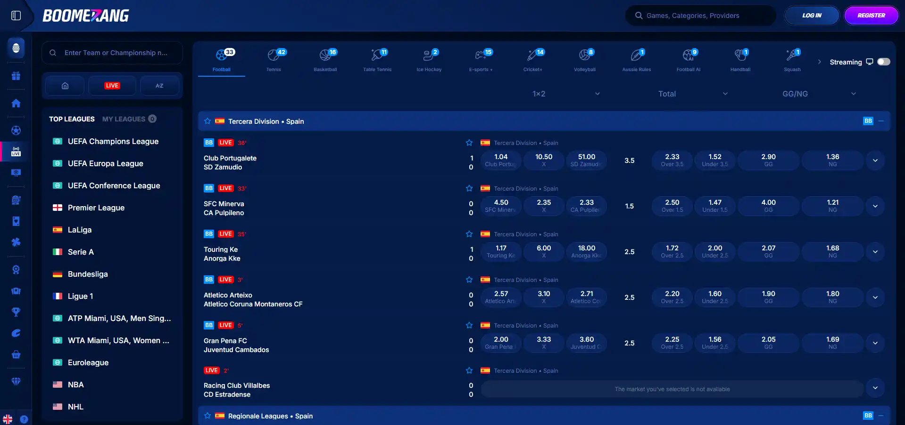The height and width of the screenshot is (425, 905).
Task: Open the trophy tournaments sidebar icon
Action: click(x=16, y=312)
